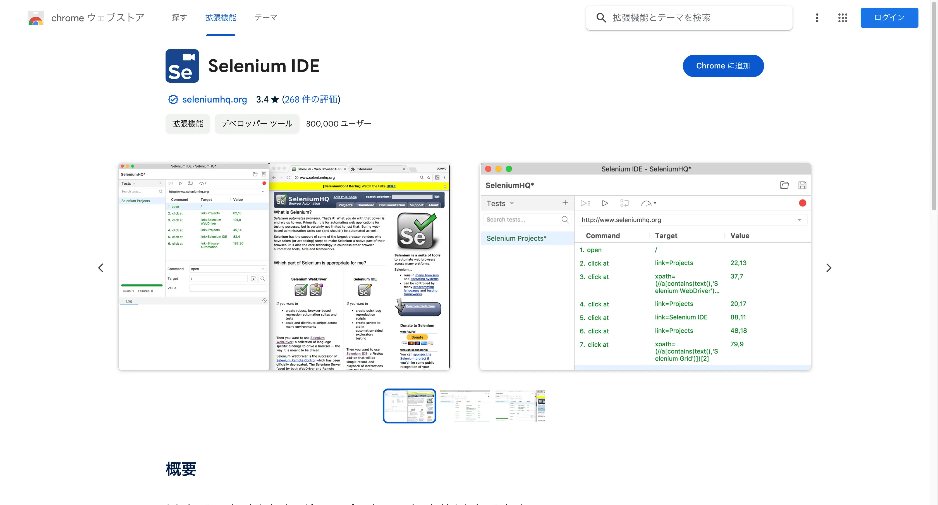Click the magnifier search icon
This screenshot has height=505, width=938.
click(601, 18)
